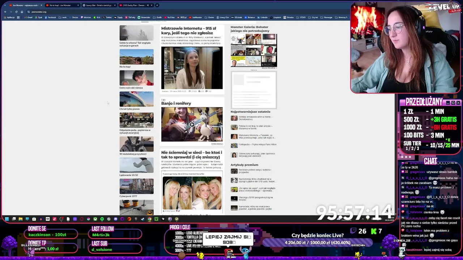This screenshot has width=463, height=260.
Task: Open the YouTube bookmark
Action: [x=169, y=17]
